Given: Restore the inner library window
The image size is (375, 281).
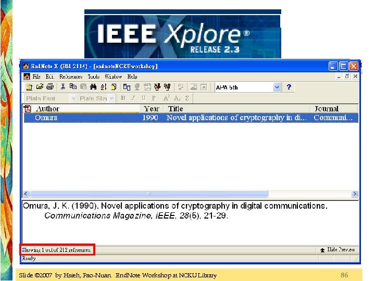Looking at the screenshot, I should tap(347, 76).
